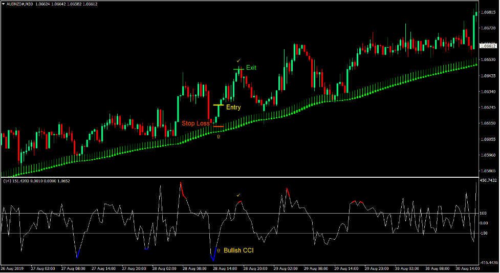500x273 pixels.
Task: Select the Bullish CCI text label
Action: (238, 251)
